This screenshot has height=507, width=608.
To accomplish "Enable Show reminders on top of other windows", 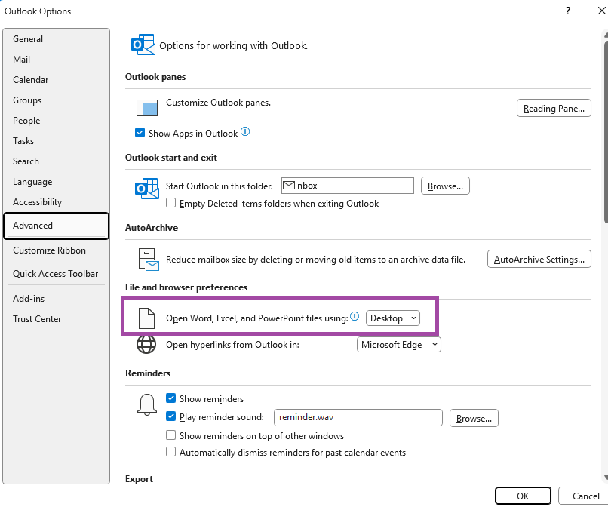I will click(x=170, y=435).
